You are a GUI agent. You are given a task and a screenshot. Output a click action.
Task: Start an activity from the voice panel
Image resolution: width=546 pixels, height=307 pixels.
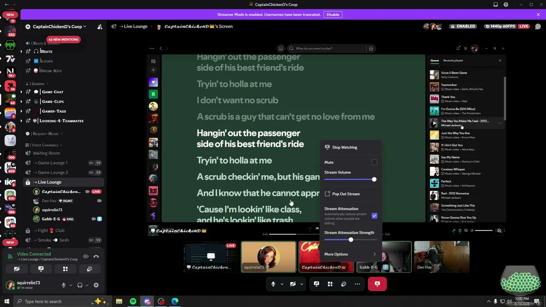point(65,269)
